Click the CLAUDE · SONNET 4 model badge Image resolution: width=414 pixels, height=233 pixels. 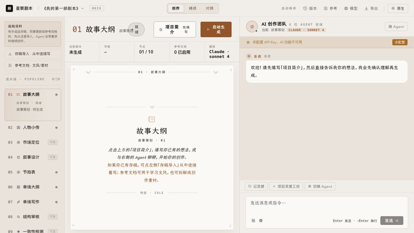(306, 30)
